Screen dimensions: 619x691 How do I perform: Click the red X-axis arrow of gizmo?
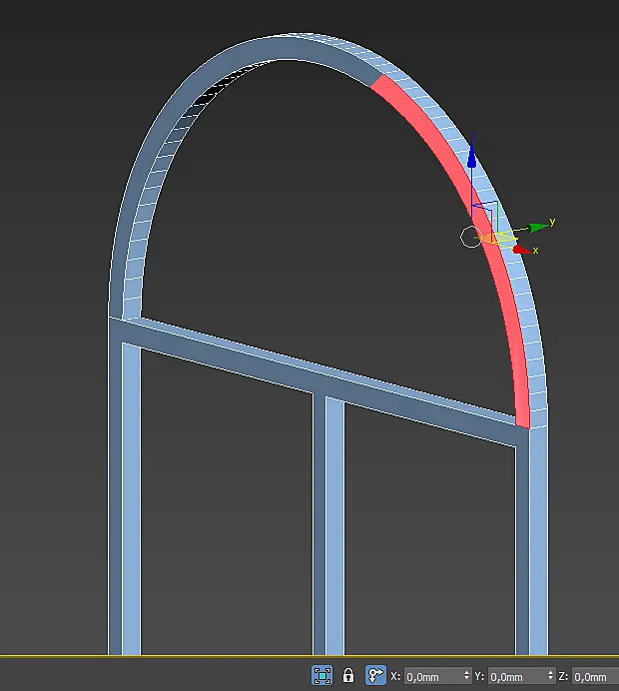pyautogui.click(x=521, y=250)
